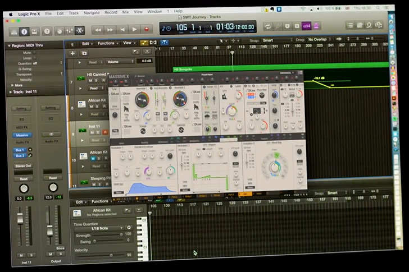Open tracks area Edit menu
The width and height of the screenshot is (409, 272).
coord(87,44)
